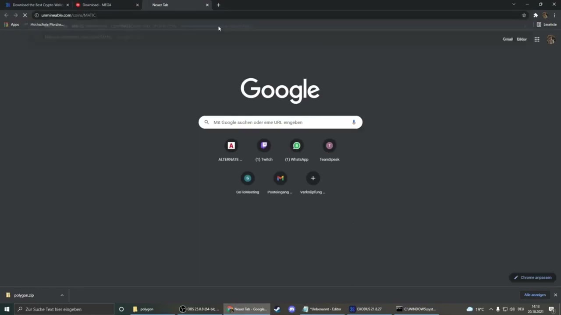Open the volume speaker tray icon
The height and width of the screenshot is (315, 561).
tap(512, 309)
